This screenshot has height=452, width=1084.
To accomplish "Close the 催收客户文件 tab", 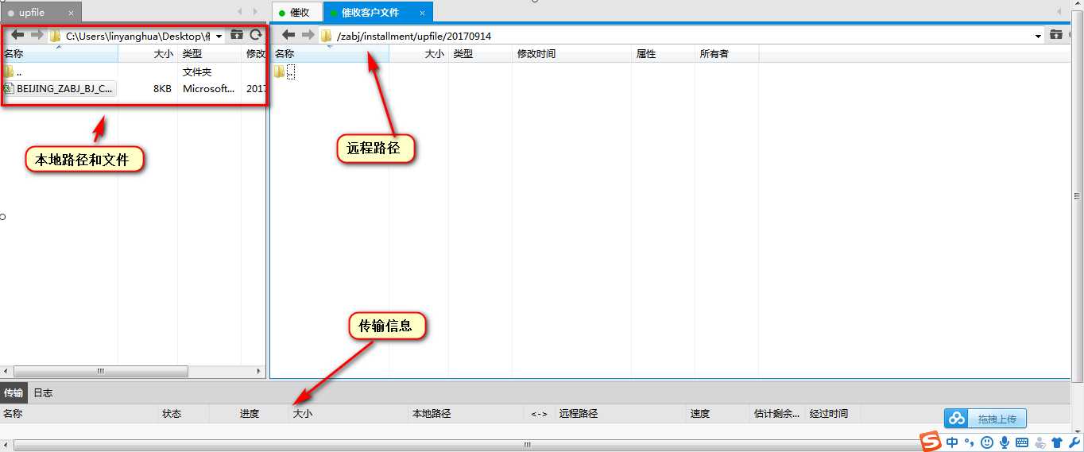I will coord(422,13).
